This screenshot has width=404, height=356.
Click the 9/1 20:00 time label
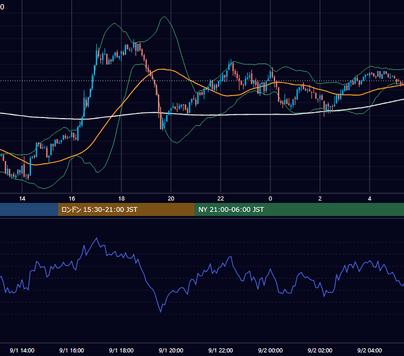[171, 350]
